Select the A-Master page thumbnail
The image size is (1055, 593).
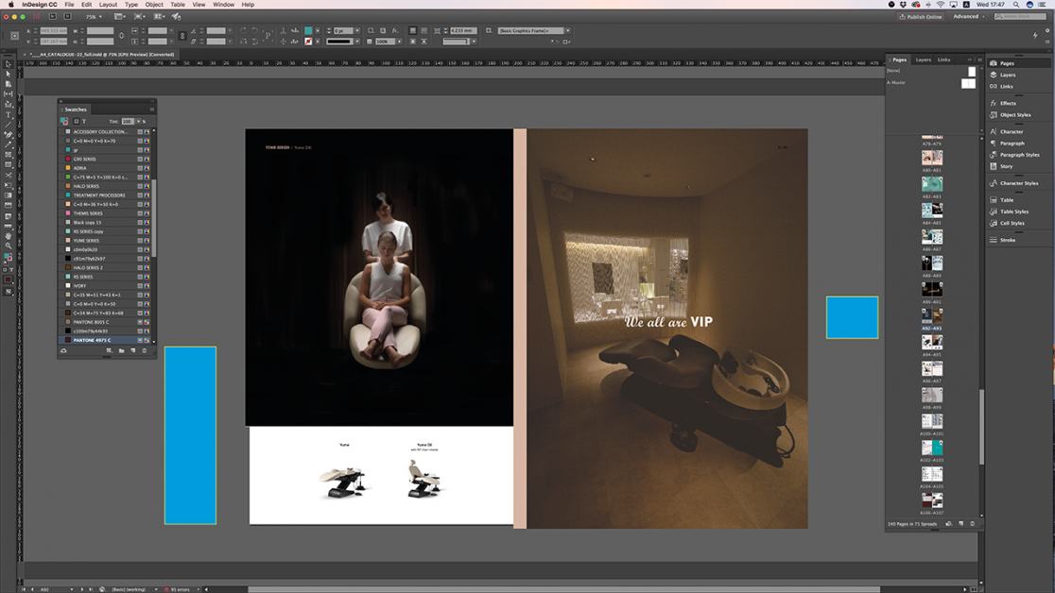coord(968,83)
